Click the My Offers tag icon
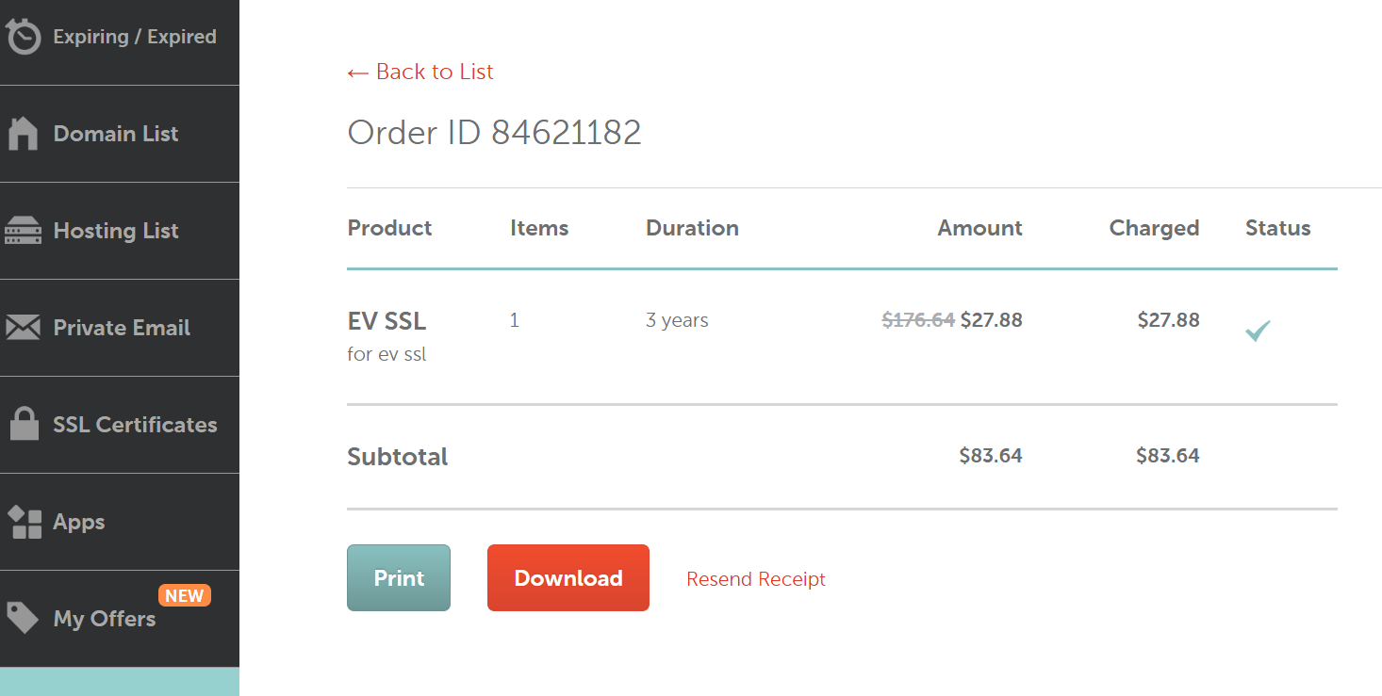This screenshot has width=1382, height=696. [x=24, y=618]
